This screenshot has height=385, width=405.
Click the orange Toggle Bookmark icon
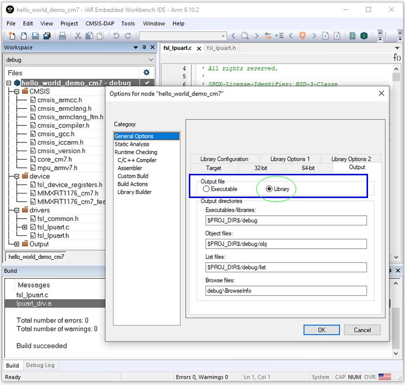[302, 36]
